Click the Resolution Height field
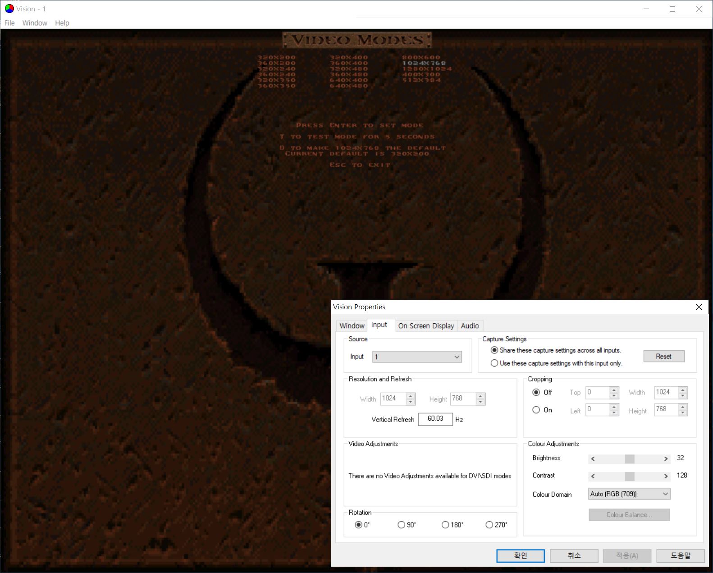 click(x=463, y=399)
